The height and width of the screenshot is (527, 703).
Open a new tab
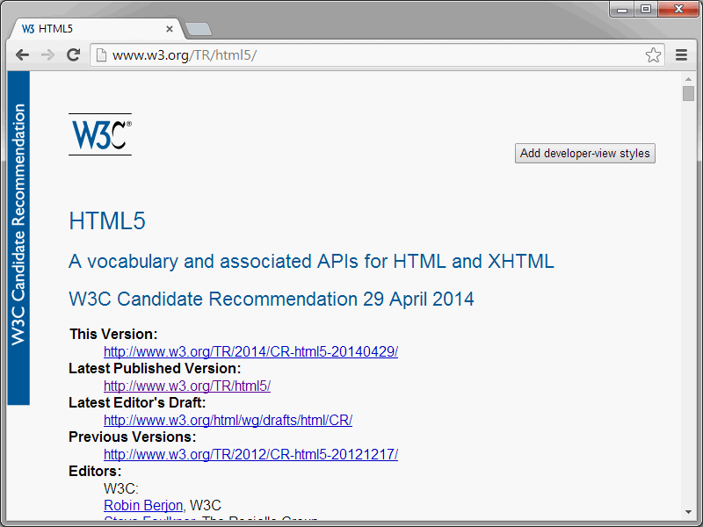coord(199,29)
